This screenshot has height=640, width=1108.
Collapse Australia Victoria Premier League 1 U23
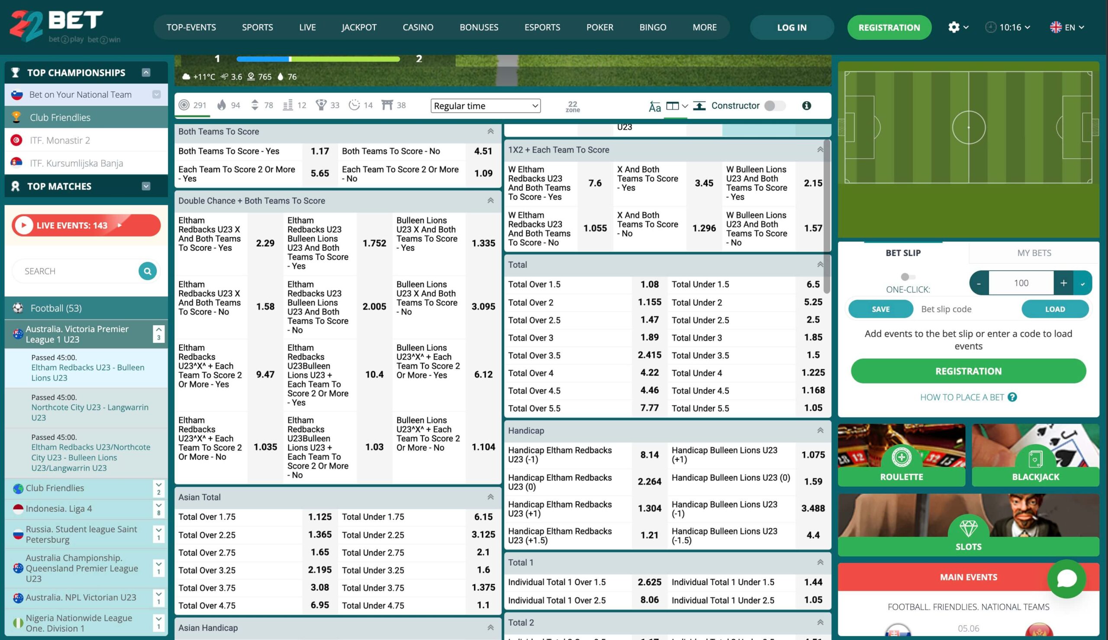tap(159, 334)
